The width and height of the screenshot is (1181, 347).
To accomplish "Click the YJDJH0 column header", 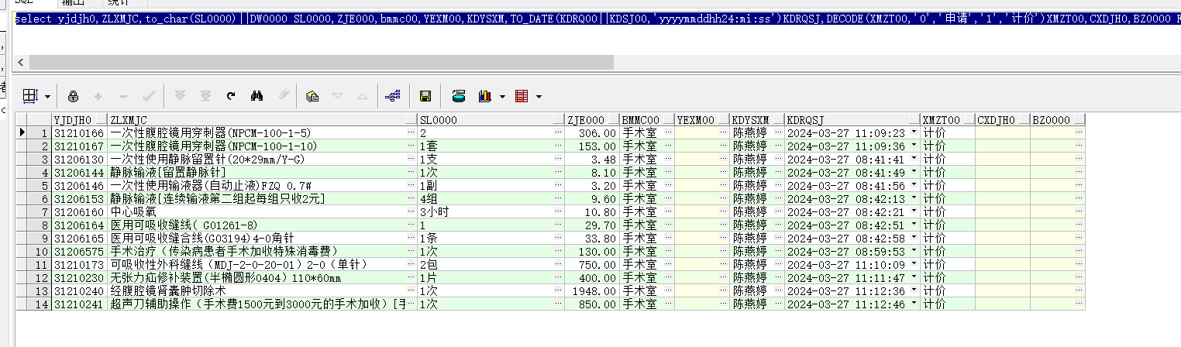I will tap(79, 120).
